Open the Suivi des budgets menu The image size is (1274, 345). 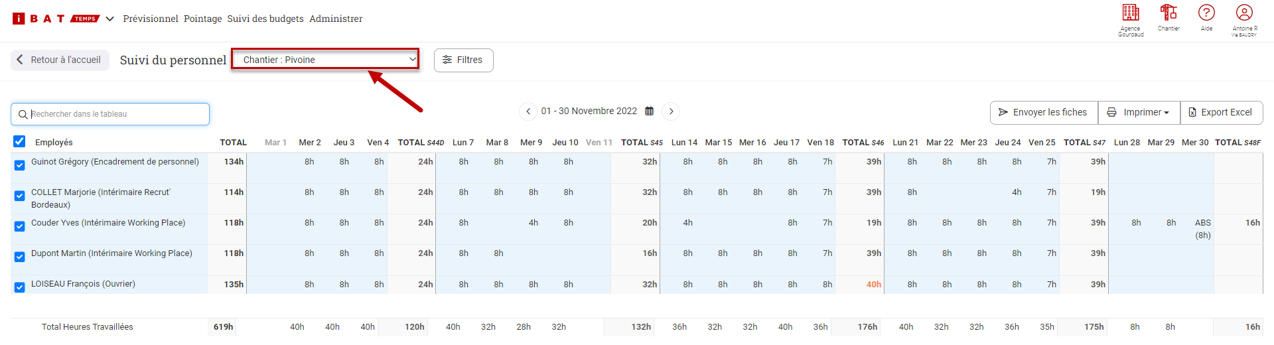pyautogui.click(x=265, y=19)
